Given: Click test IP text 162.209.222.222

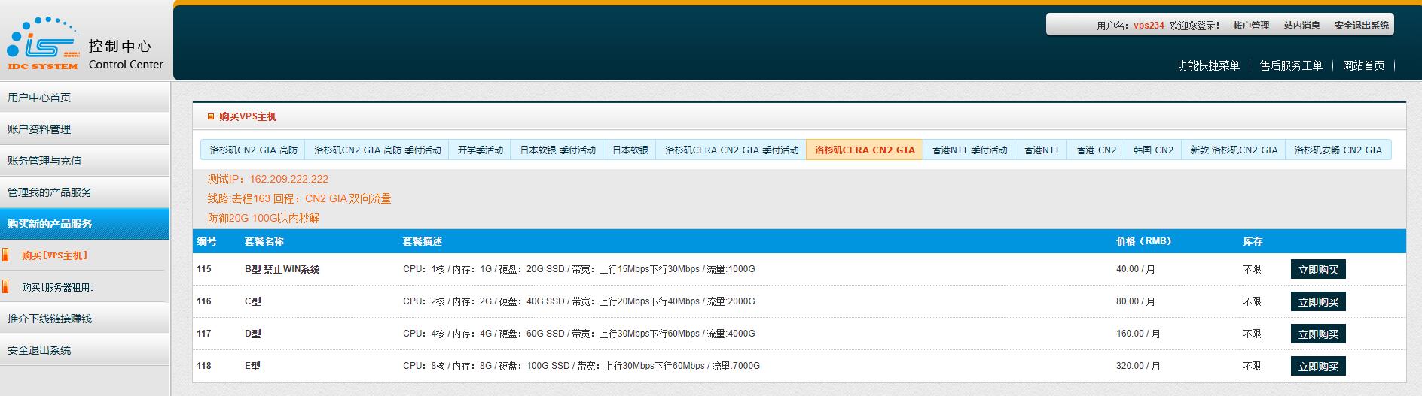Looking at the screenshot, I should click(288, 179).
